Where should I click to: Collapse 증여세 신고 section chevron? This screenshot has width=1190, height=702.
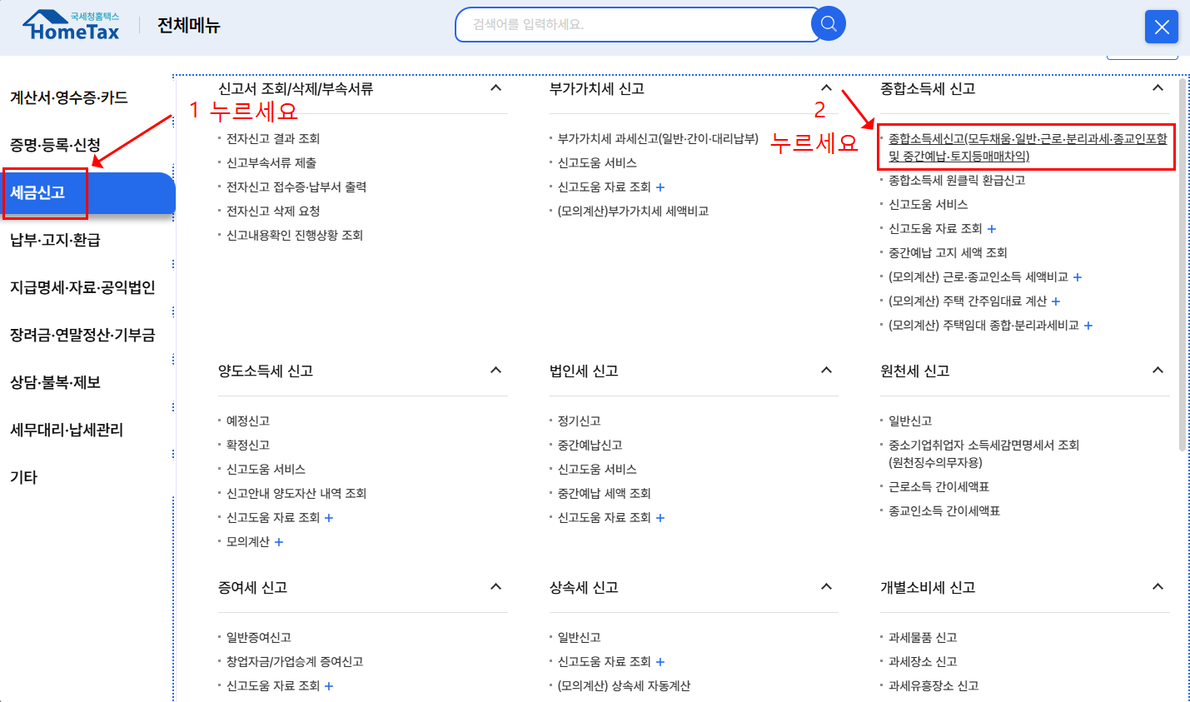[495, 586]
